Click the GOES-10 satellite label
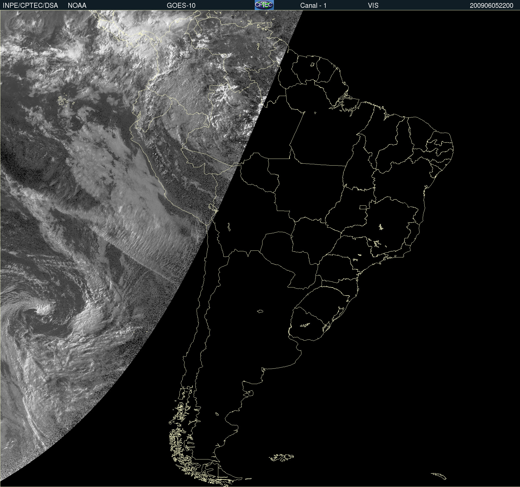520x487 pixels. coord(181,6)
